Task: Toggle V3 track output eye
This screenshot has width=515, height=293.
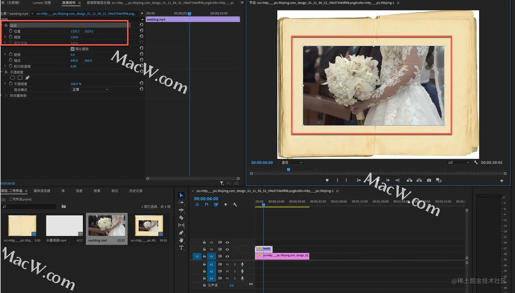Action: 227,242
